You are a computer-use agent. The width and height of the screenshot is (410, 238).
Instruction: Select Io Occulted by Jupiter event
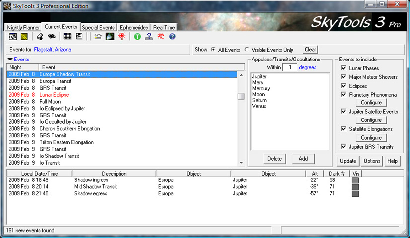122,121
